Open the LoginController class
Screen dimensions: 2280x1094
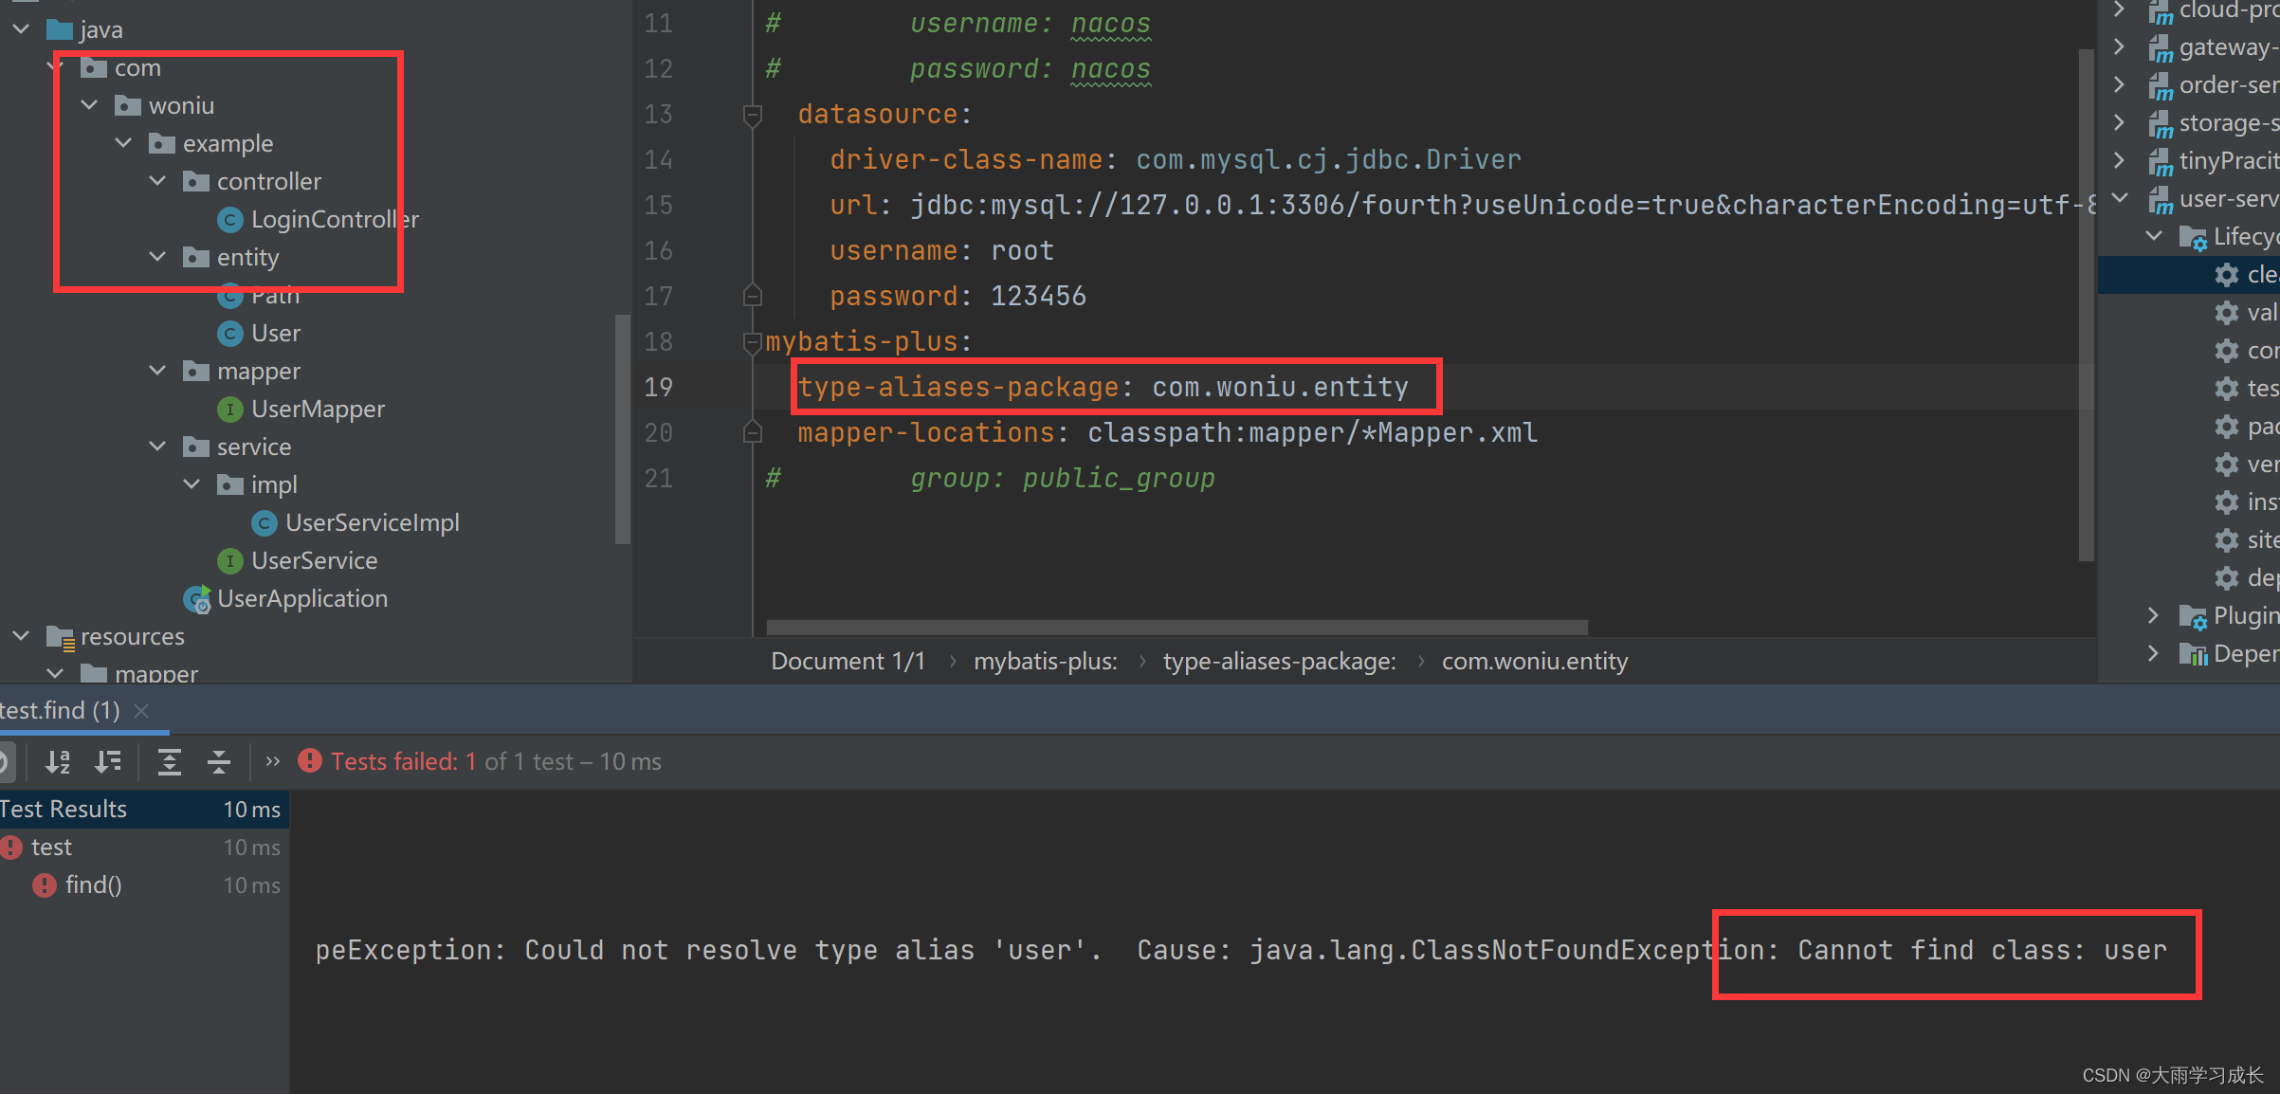[334, 219]
